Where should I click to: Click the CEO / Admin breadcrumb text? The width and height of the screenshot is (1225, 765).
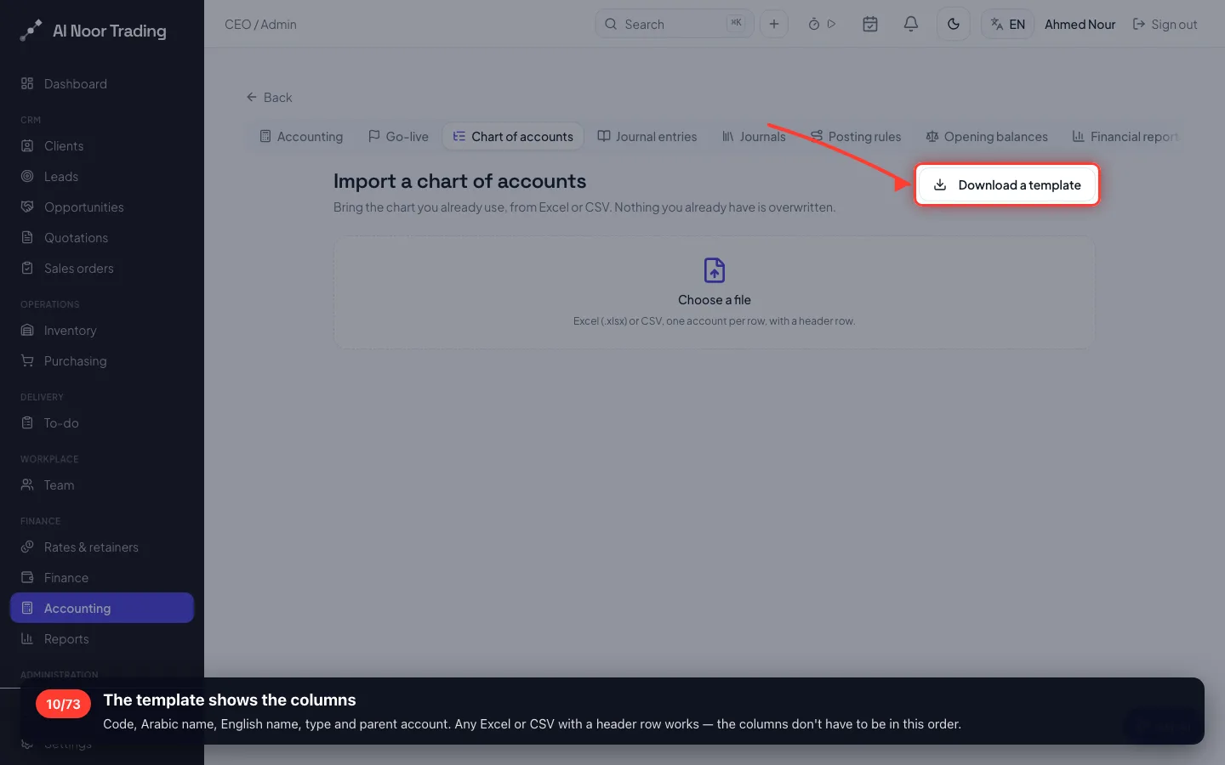[x=260, y=24]
